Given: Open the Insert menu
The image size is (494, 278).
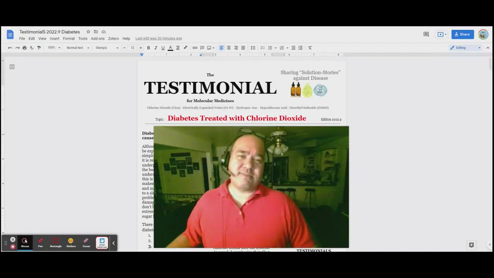Looking at the screenshot, I should click(x=54, y=39).
